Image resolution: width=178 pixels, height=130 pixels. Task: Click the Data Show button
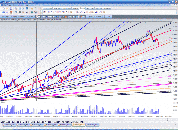(x=5, y=17)
